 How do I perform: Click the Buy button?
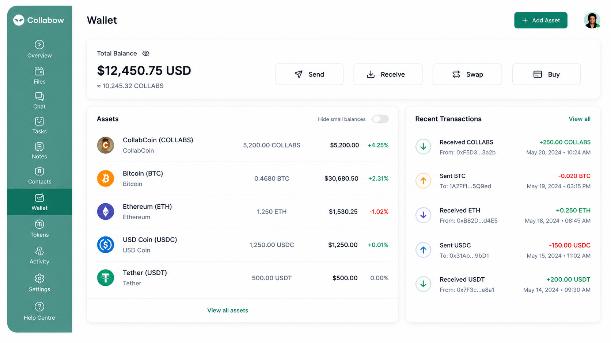point(546,74)
